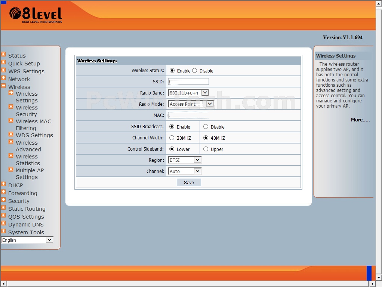
Task: Disable SSID Broadcast
Action: (x=206, y=127)
